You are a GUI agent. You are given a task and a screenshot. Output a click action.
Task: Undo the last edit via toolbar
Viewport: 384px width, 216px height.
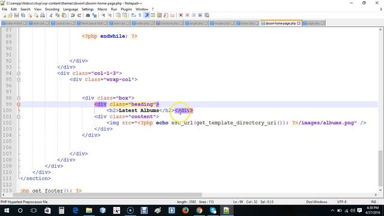tap(73, 15)
